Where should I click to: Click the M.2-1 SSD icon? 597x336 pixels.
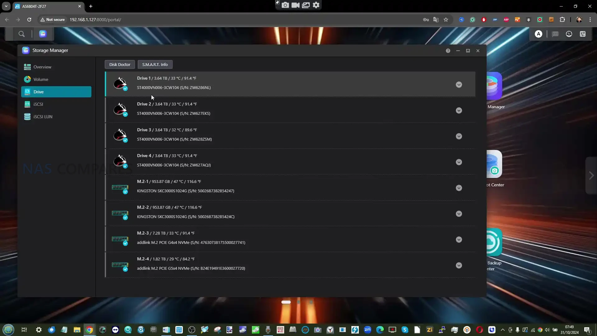tap(120, 188)
